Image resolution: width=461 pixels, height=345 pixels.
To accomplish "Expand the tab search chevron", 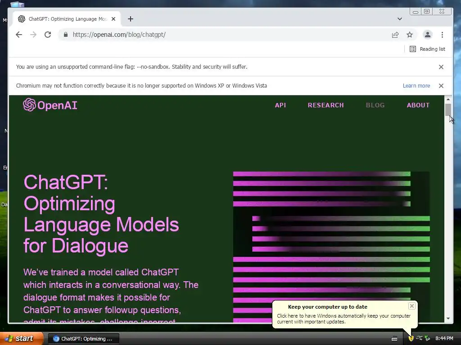I will 400,19.
